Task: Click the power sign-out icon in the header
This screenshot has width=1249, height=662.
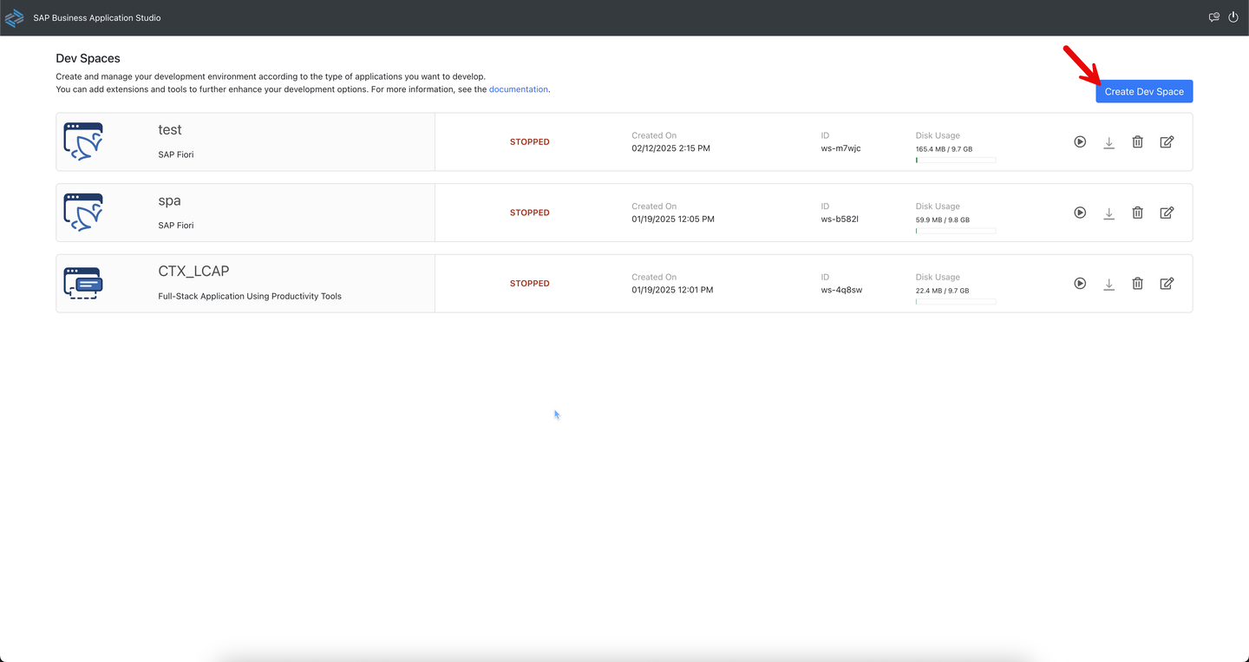Action: (1233, 17)
